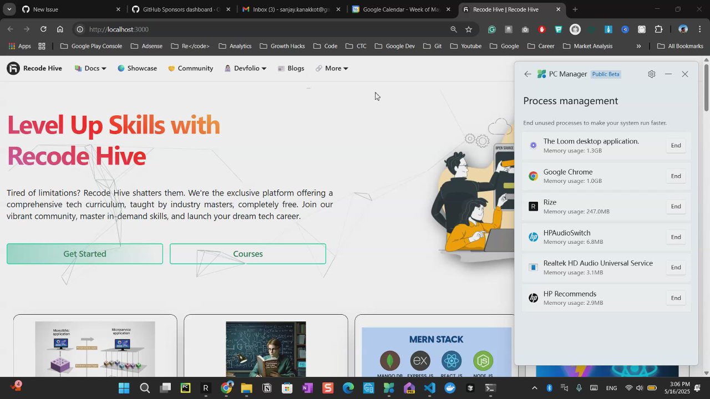Open the Analytics bookmark folder
Viewport: 710px width, 399px height.
[x=235, y=46]
